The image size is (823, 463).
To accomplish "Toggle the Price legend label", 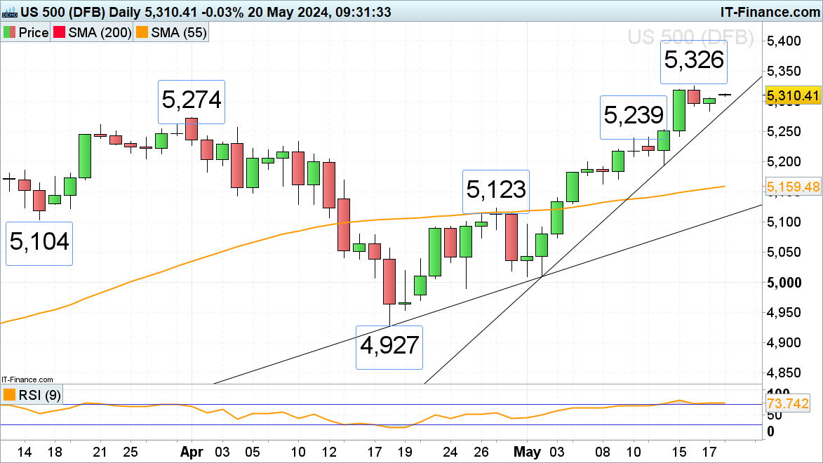I will click(33, 33).
